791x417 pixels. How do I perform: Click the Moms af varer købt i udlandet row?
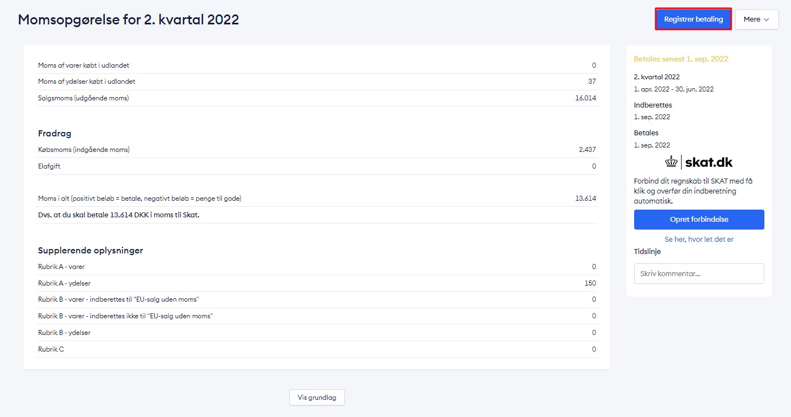coord(84,65)
